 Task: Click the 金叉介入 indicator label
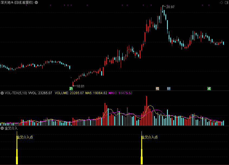pyautogui.click(x=11, y=128)
